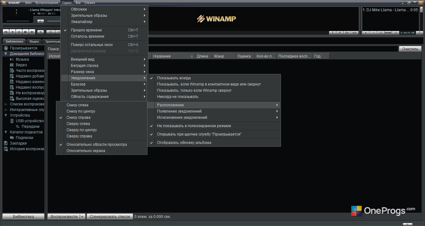This screenshot has width=425, height=226.
Task: Expand the Списки воспроизведения tree node
Action: (x=6, y=104)
